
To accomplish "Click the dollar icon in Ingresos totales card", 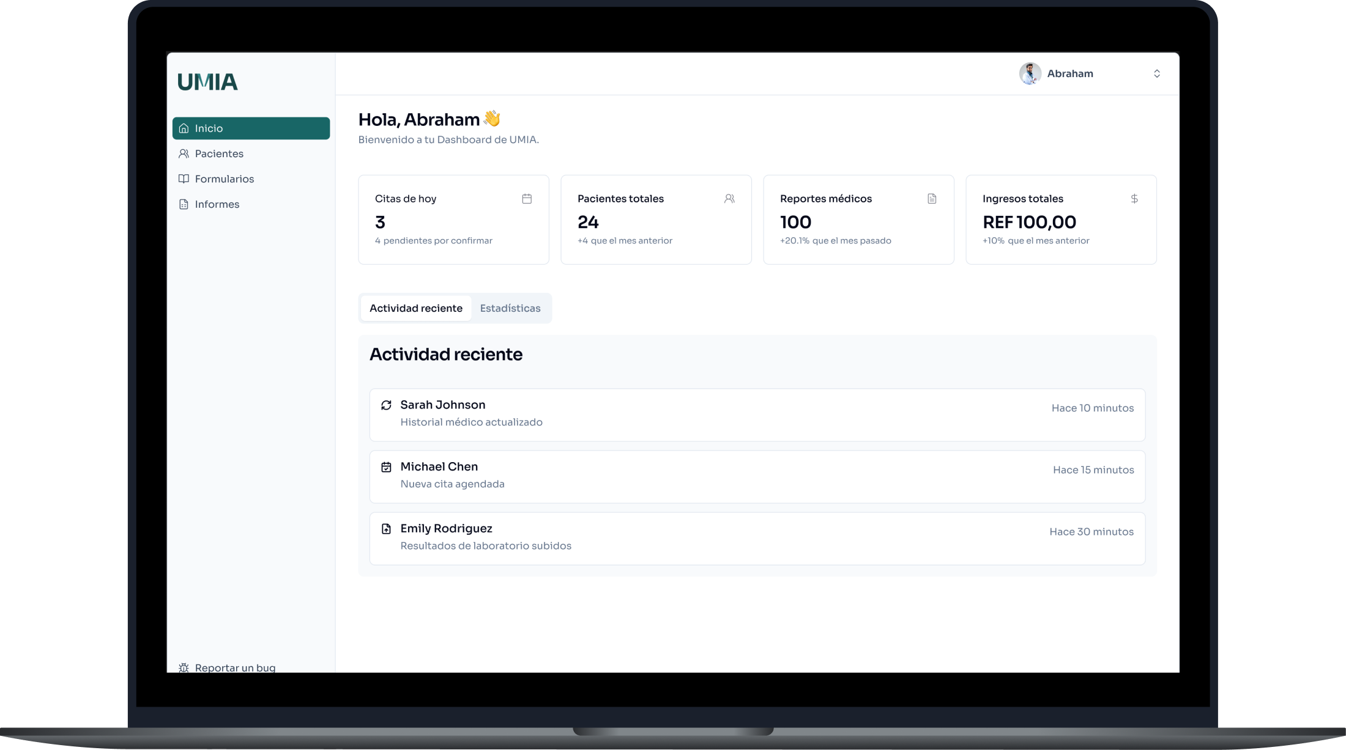I will point(1134,199).
